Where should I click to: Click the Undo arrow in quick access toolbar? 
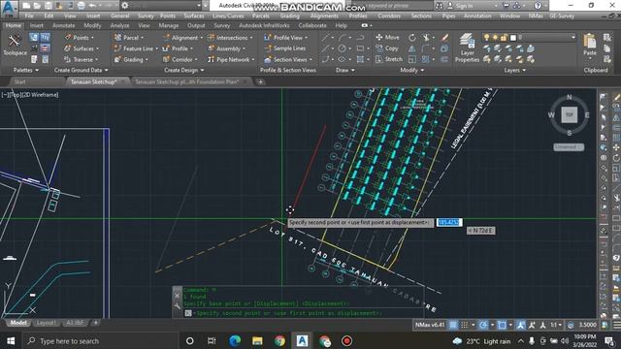(92, 6)
